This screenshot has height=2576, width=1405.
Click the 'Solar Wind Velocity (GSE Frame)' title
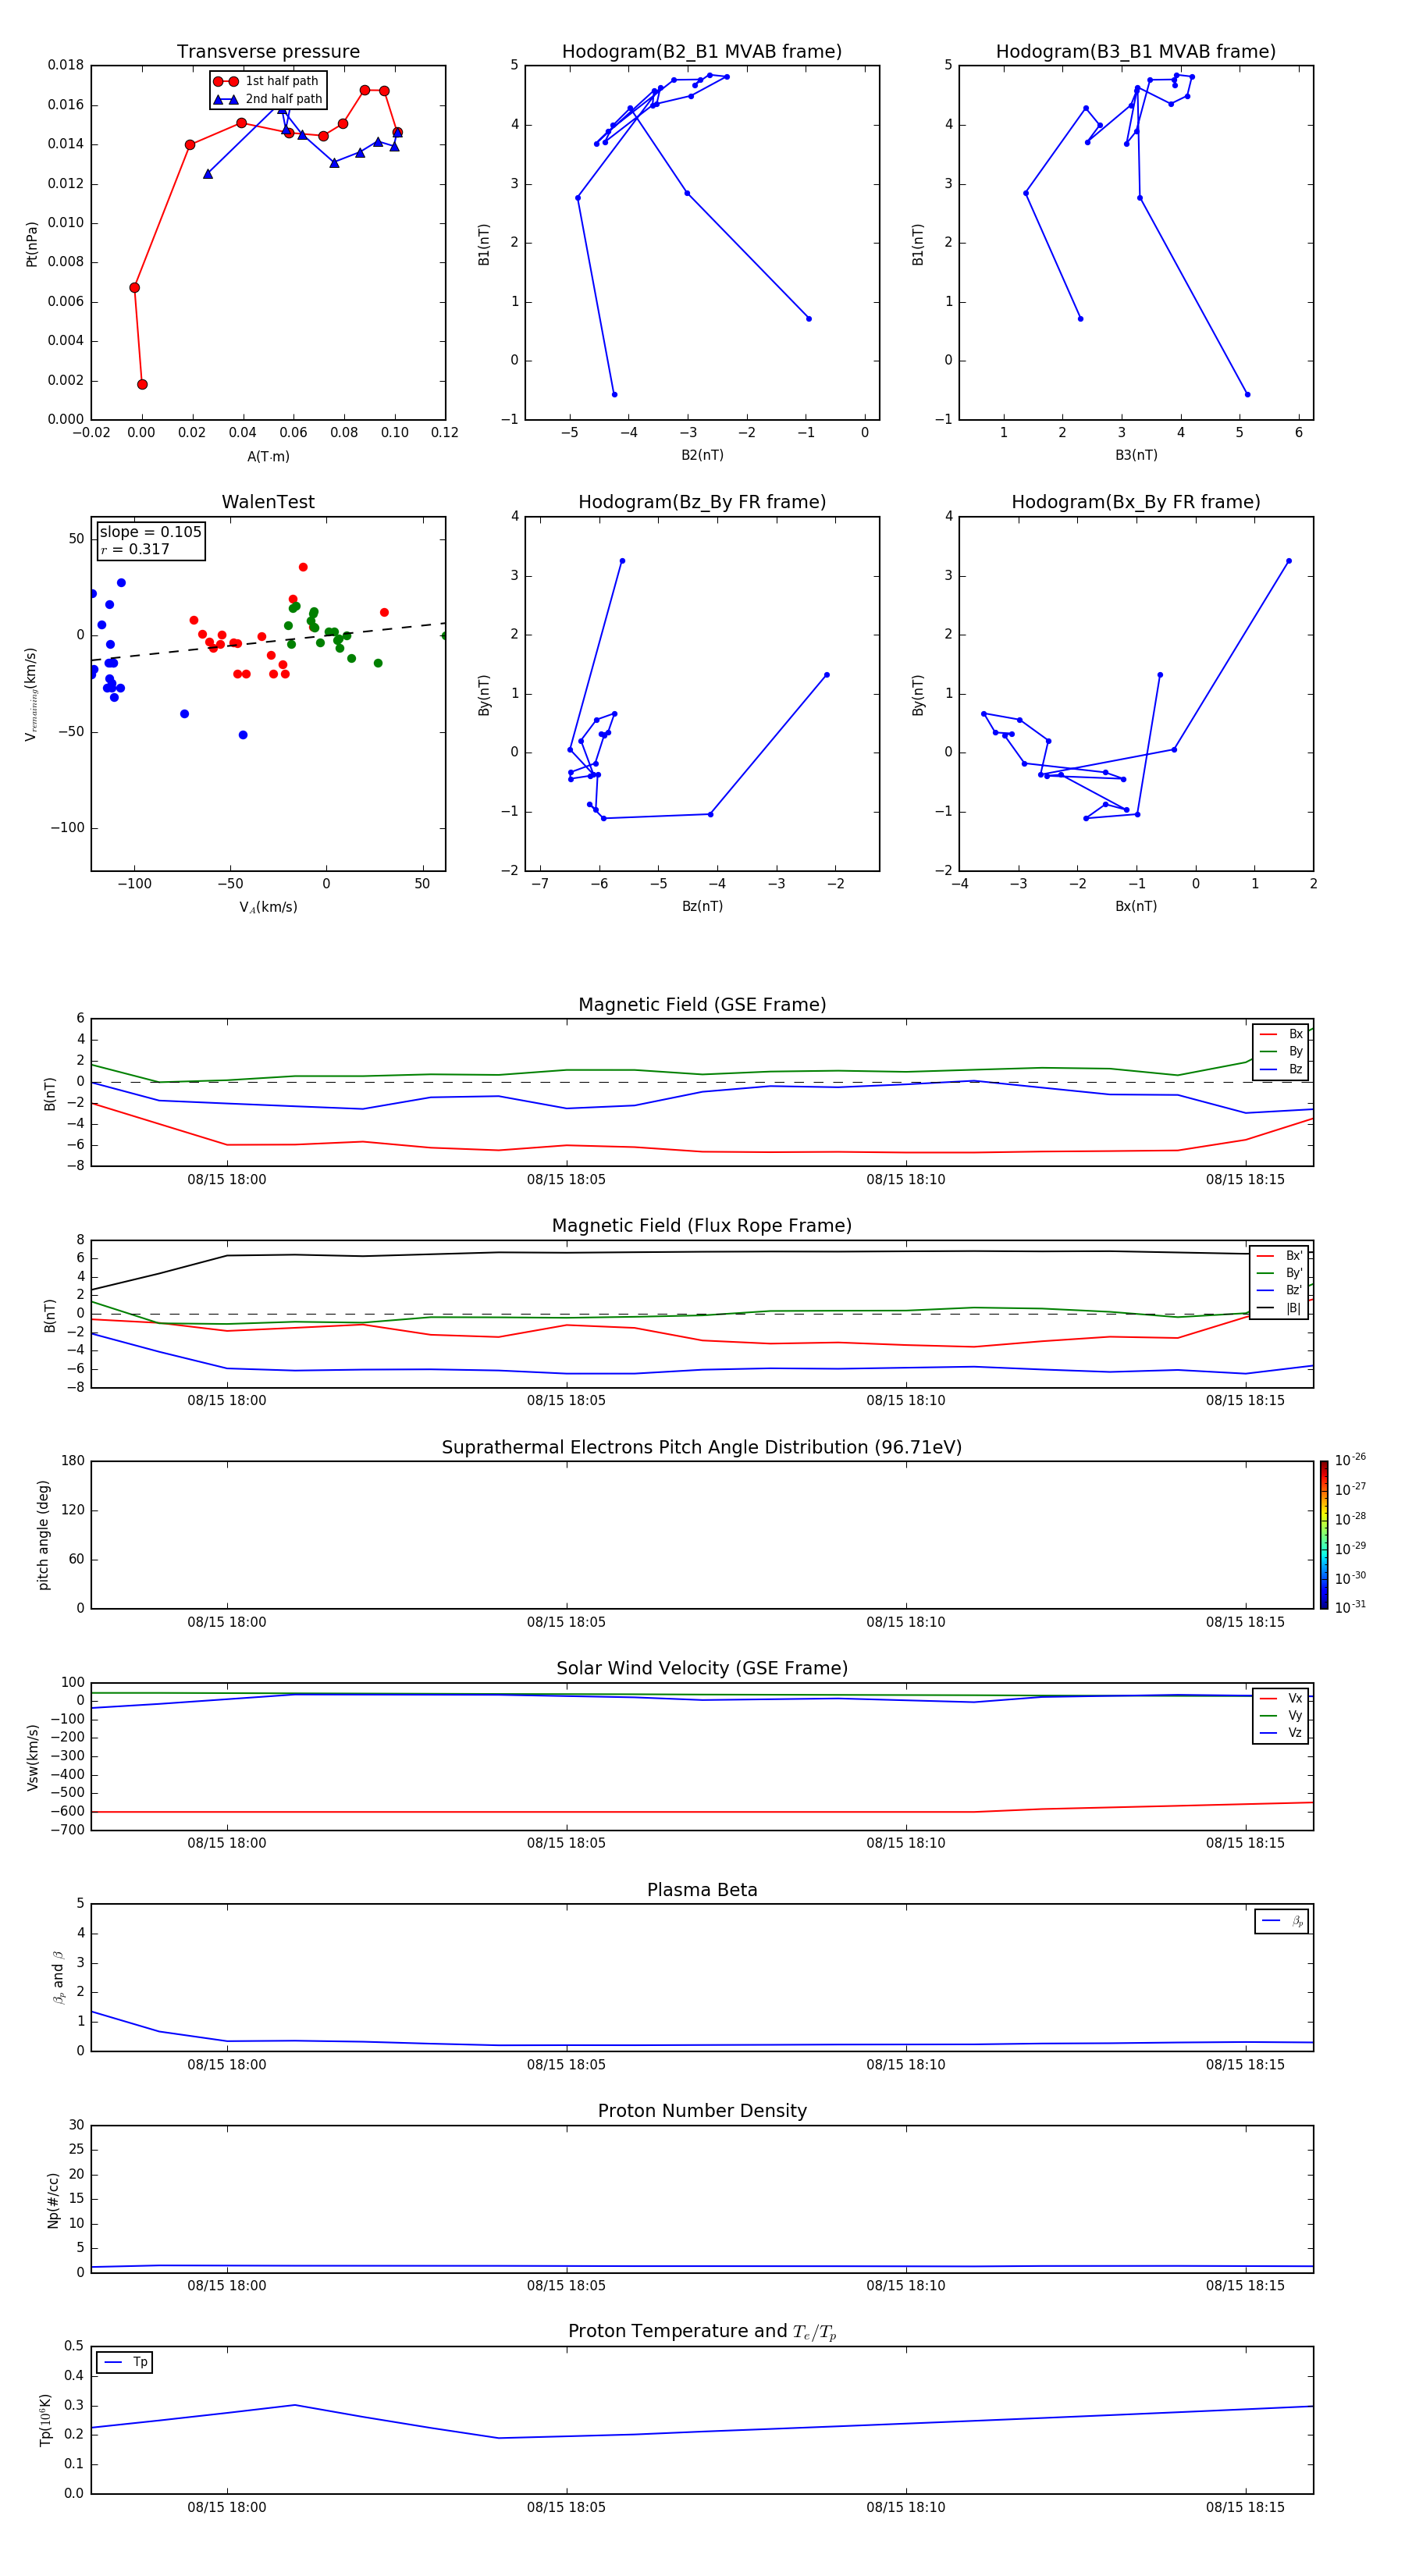[702, 1668]
